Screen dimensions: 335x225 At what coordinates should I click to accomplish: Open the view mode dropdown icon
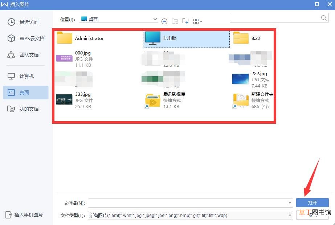(197, 21)
